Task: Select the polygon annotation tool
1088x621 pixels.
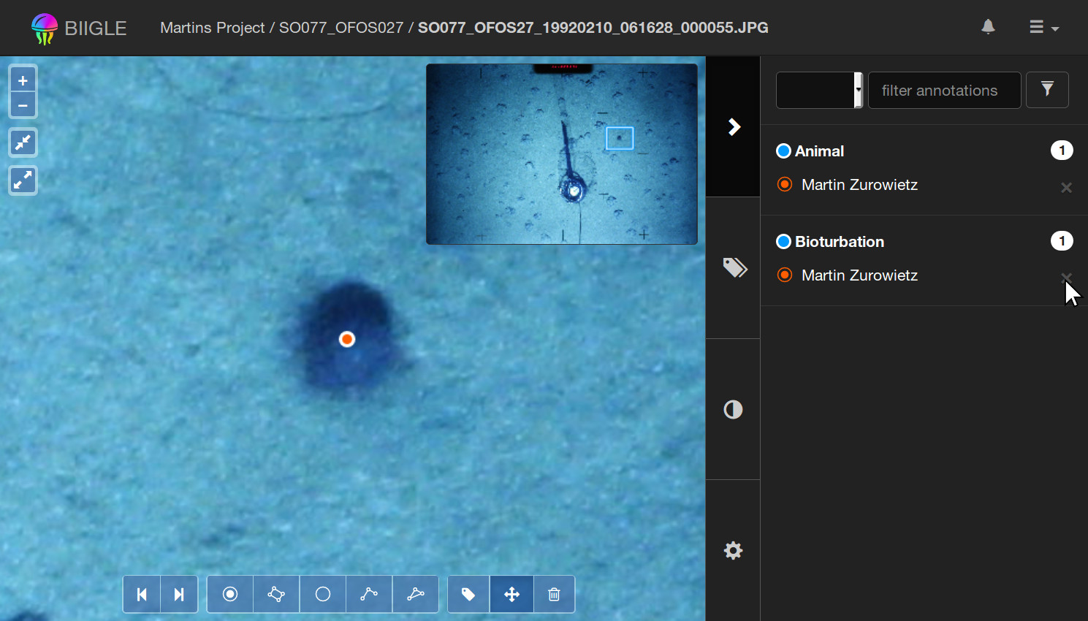Action: pyautogui.click(x=276, y=594)
